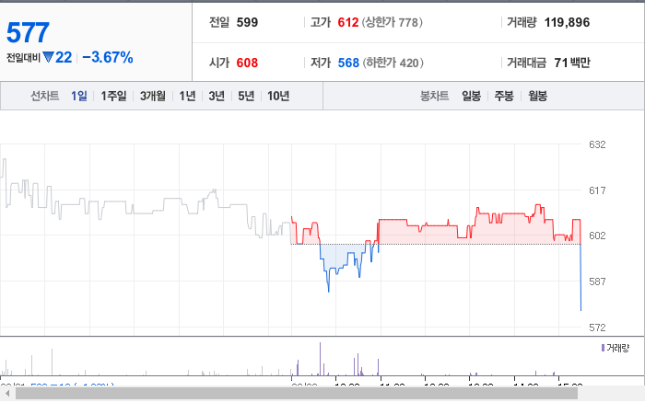The height and width of the screenshot is (414, 645).
Task: Click the current price 577
Action: pyautogui.click(x=28, y=32)
